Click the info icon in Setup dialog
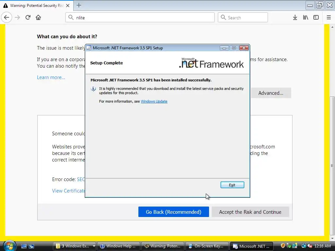The image size is (335, 251). coord(93,89)
